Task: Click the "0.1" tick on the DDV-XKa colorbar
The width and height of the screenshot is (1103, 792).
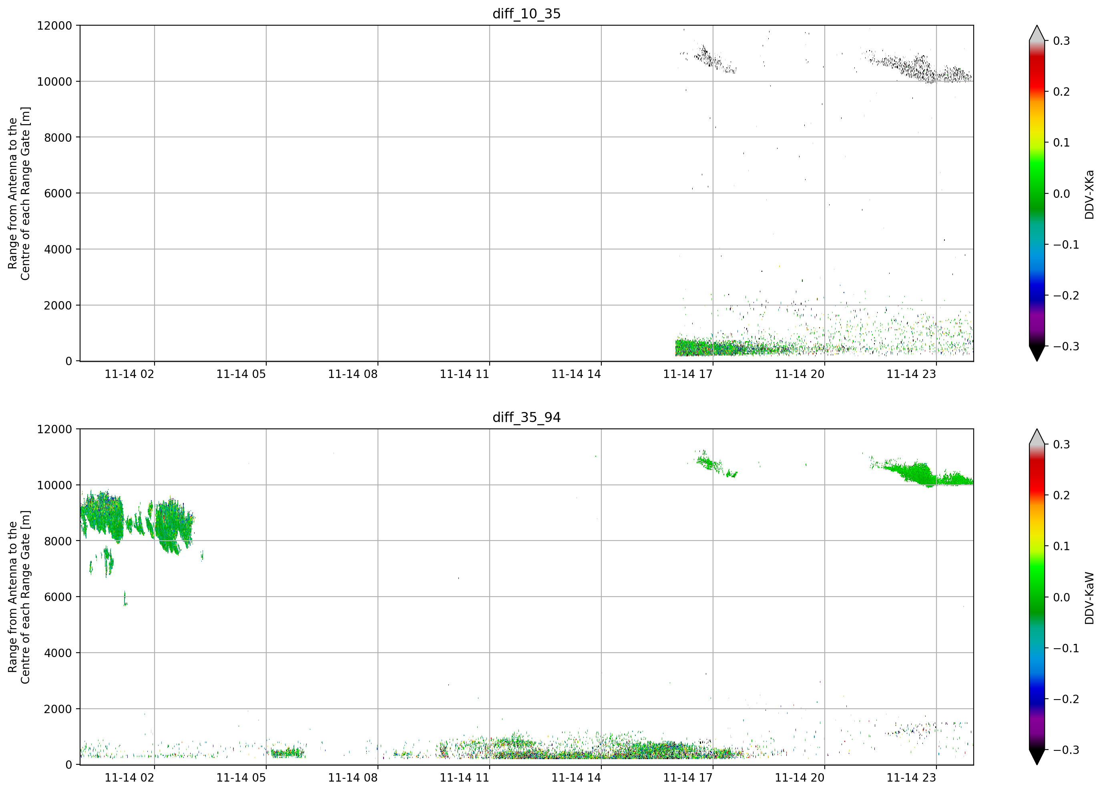Action: 1061,143
